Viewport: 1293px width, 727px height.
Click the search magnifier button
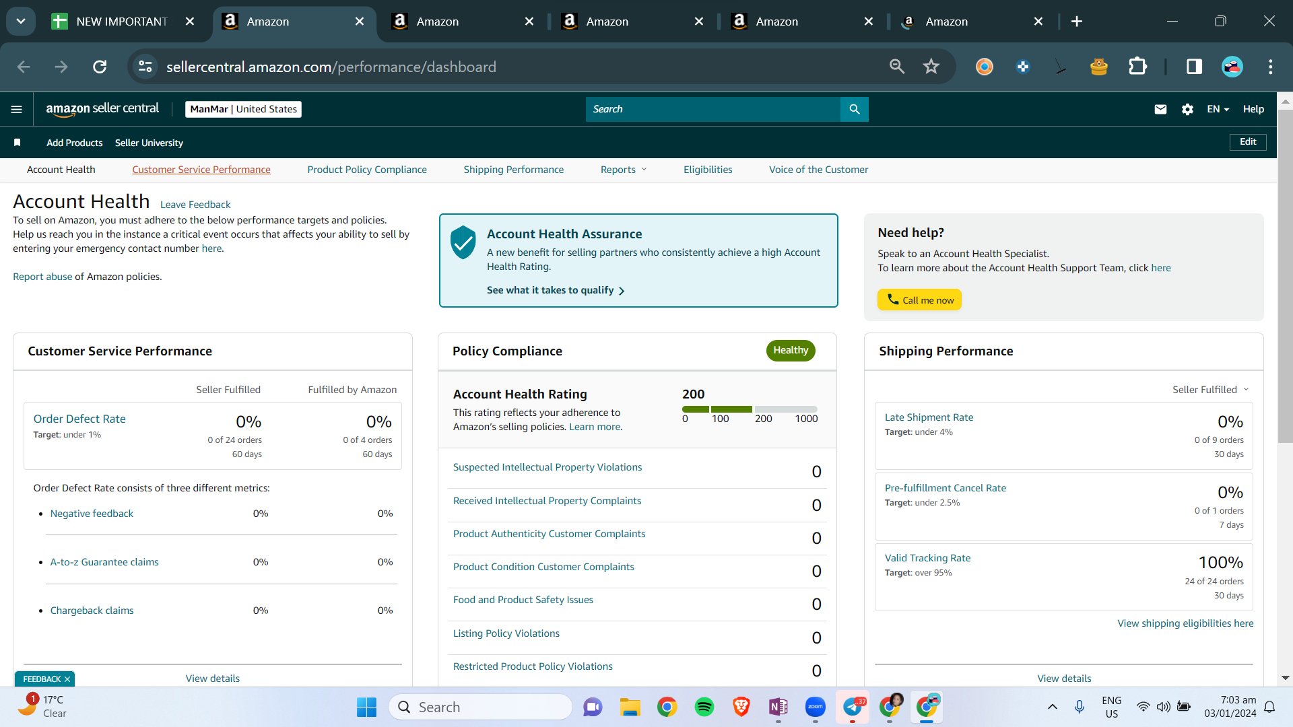(855, 109)
